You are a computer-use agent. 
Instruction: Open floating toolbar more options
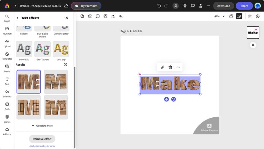click(178, 67)
